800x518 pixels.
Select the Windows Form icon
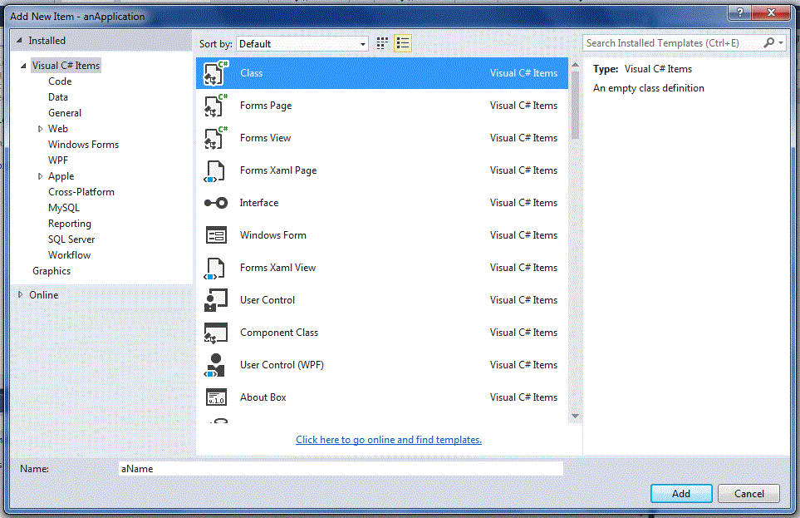pos(216,235)
